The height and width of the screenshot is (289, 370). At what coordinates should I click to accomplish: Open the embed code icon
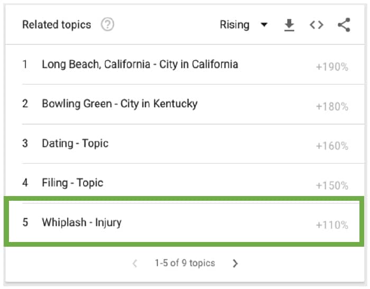click(x=317, y=25)
